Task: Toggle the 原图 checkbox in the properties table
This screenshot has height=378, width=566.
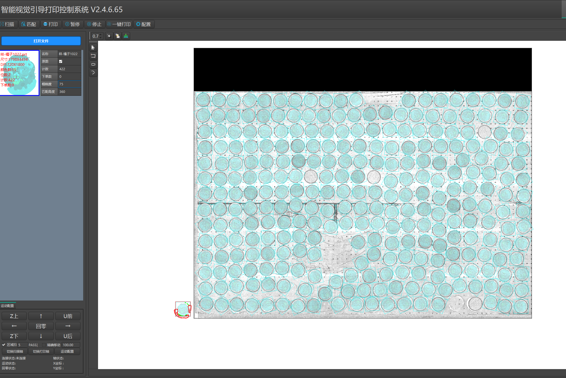Action: [60, 61]
